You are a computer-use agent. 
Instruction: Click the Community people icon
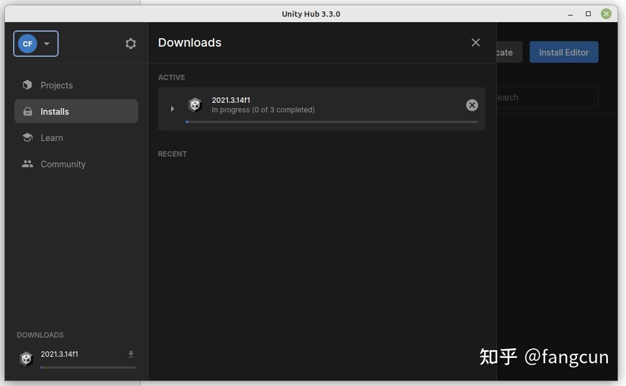27,164
